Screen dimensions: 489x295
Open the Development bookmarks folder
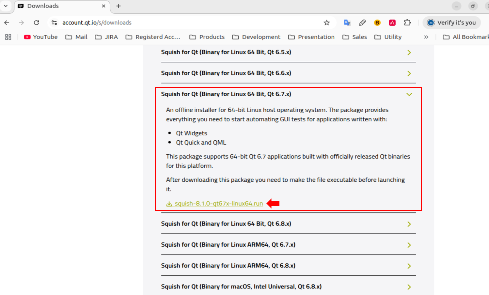click(256, 37)
